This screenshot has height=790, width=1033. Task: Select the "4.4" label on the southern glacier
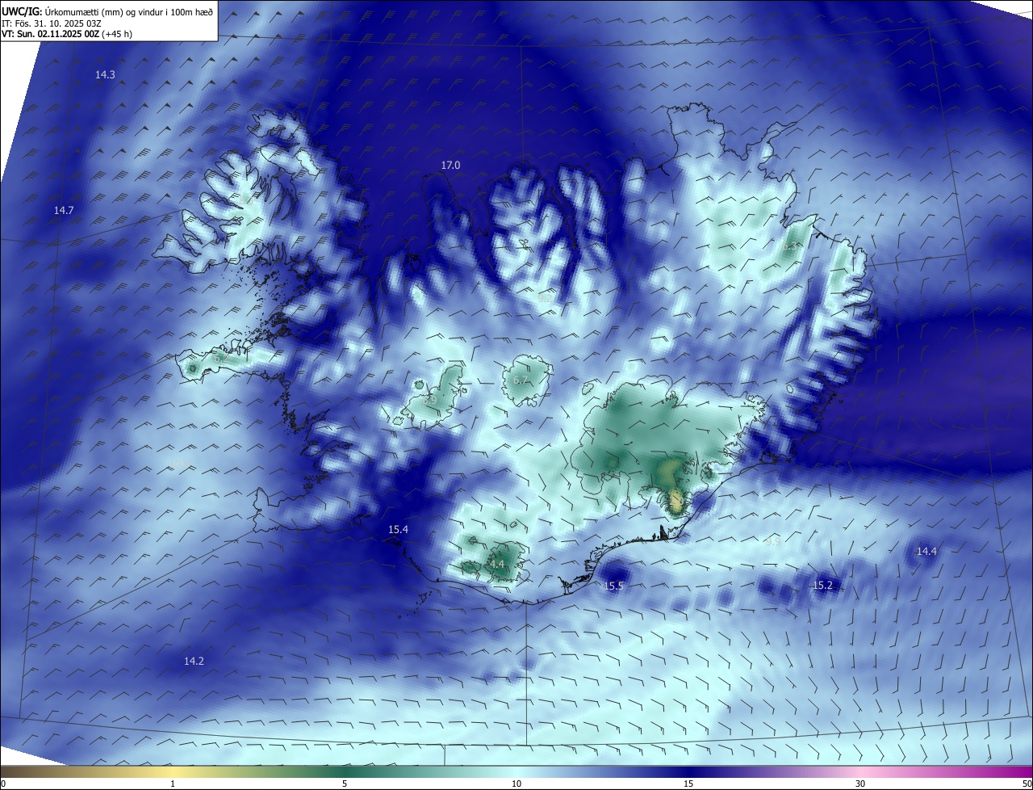click(496, 564)
